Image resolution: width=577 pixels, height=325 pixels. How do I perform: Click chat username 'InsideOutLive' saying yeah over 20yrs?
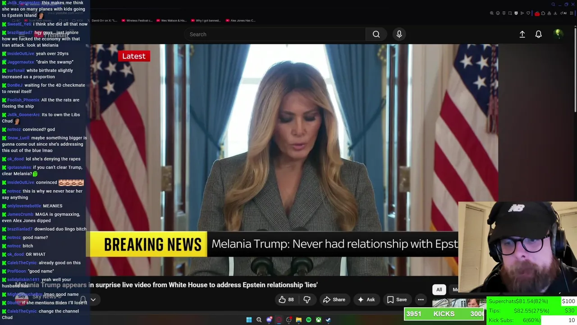[x=21, y=54]
